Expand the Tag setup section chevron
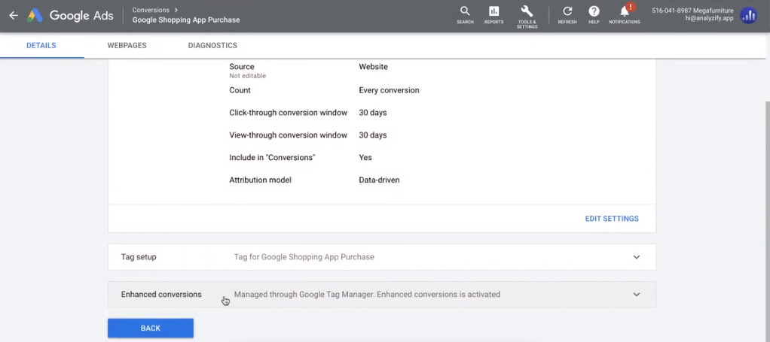The width and height of the screenshot is (770, 342). coord(637,257)
